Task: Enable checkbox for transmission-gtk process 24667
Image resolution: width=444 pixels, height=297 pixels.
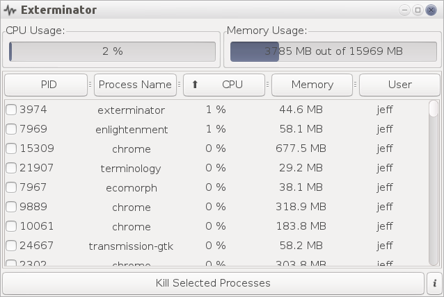Action: pos(11,246)
